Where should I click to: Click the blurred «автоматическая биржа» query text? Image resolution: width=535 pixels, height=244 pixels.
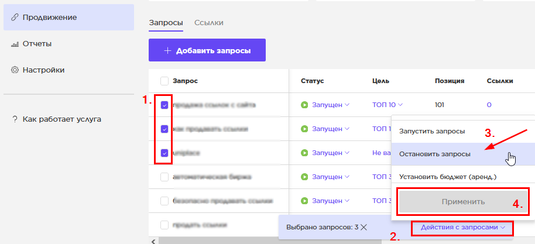click(212, 177)
